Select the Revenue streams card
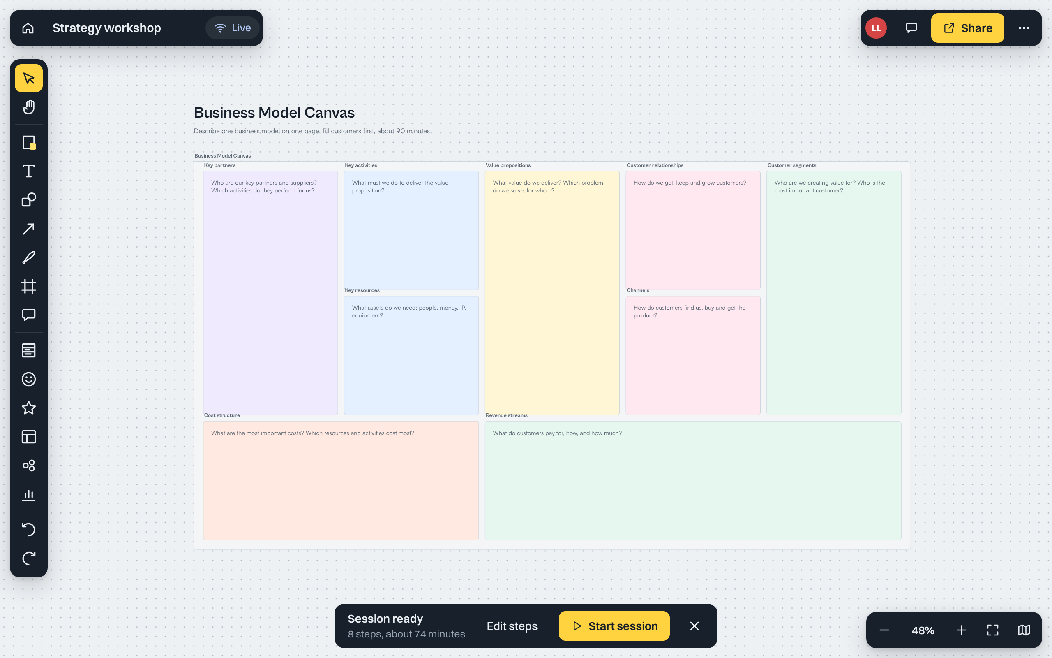The width and height of the screenshot is (1052, 658). click(x=693, y=480)
